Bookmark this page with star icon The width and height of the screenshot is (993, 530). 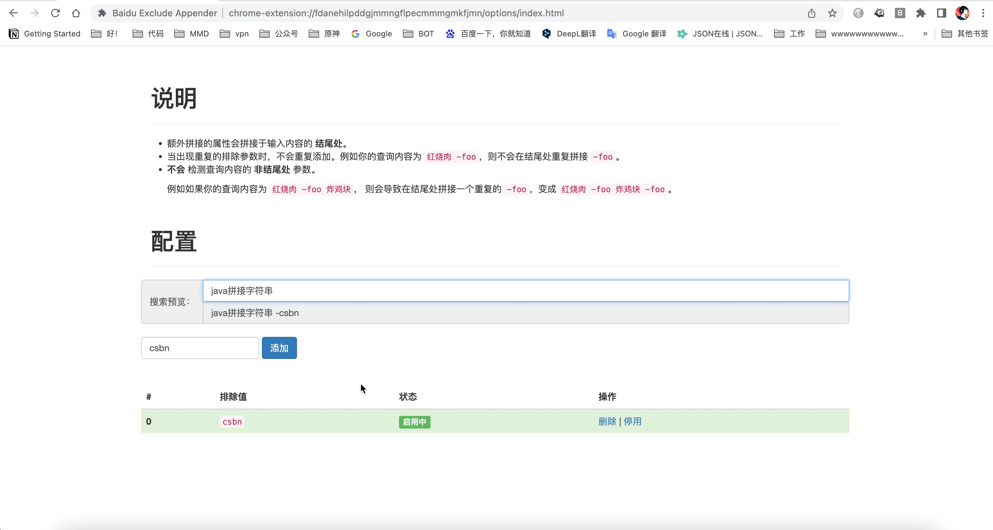[x=832, y=13]
